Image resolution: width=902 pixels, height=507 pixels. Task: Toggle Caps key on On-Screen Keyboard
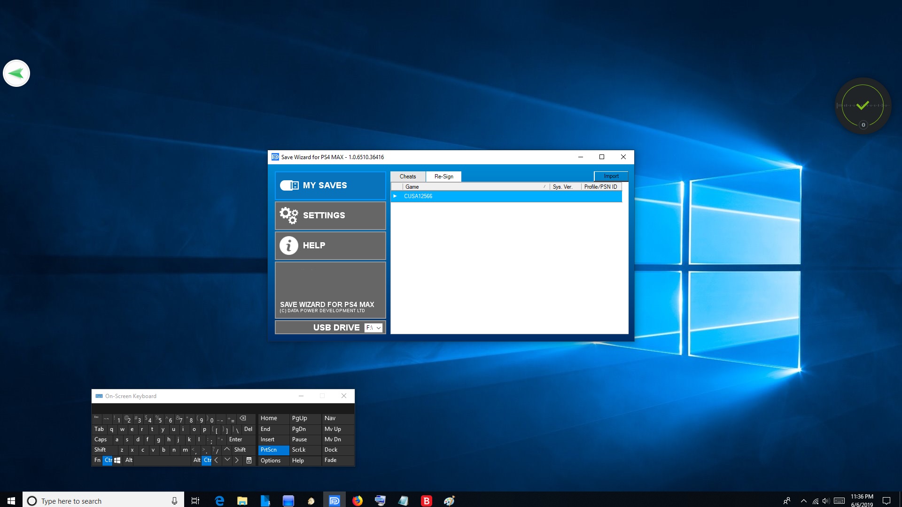(101, 439)
